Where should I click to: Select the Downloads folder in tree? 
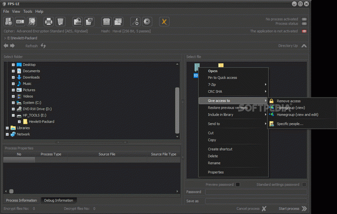(31, 77)
